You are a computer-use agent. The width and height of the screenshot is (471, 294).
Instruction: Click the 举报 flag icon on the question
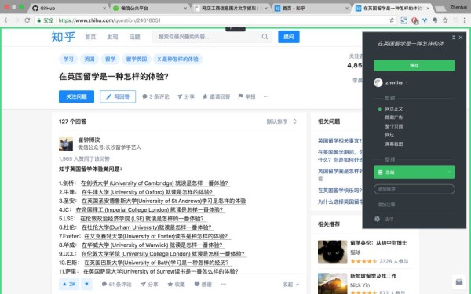point(241,96)
